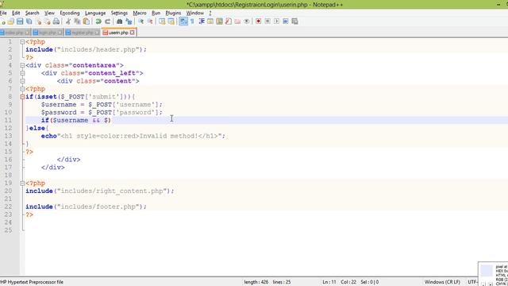The image size is (508, 286).
Task: Click 'includes/footer.php' string in code
Action: coord(98,207)
